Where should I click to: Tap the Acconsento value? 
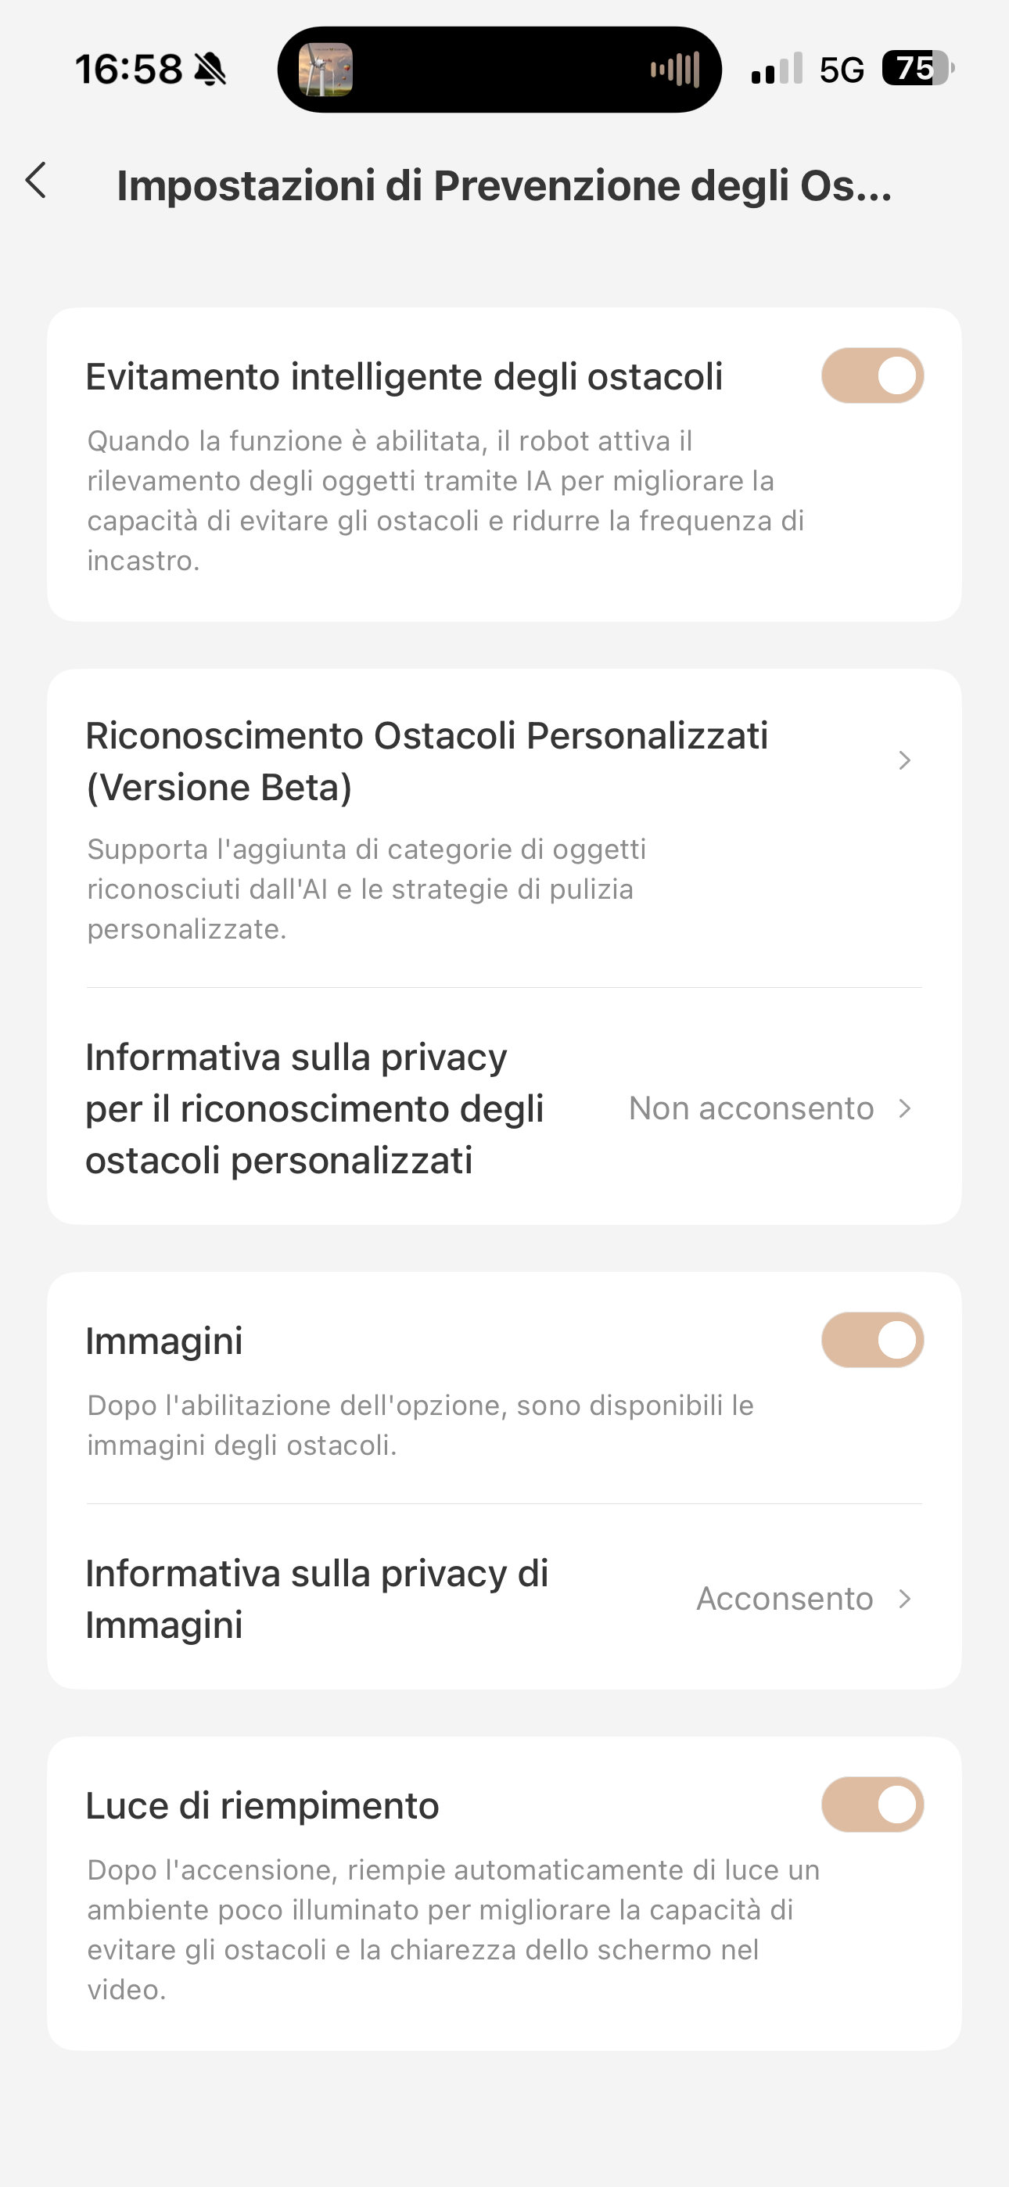[785, 1599]
